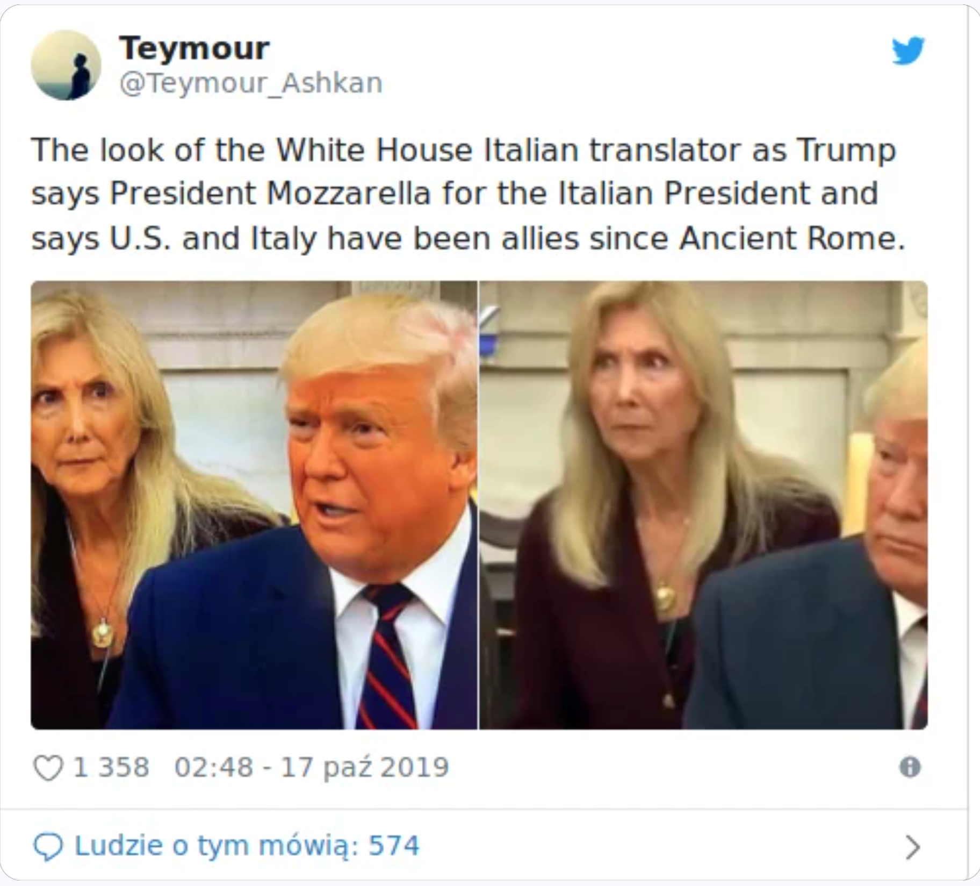
Task: View the 1 358 likes count
Action: pyautogui.click(x=111, y=767)
